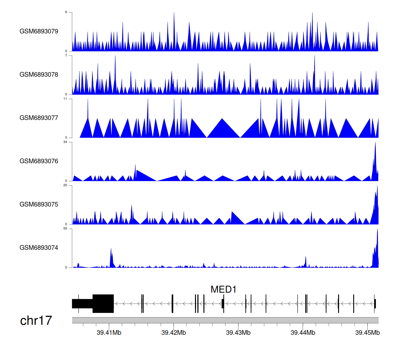The image size is (399, 351).
Task: Click the y-axis maximum 11 on GSM6893077
Action: pos(65,99)
